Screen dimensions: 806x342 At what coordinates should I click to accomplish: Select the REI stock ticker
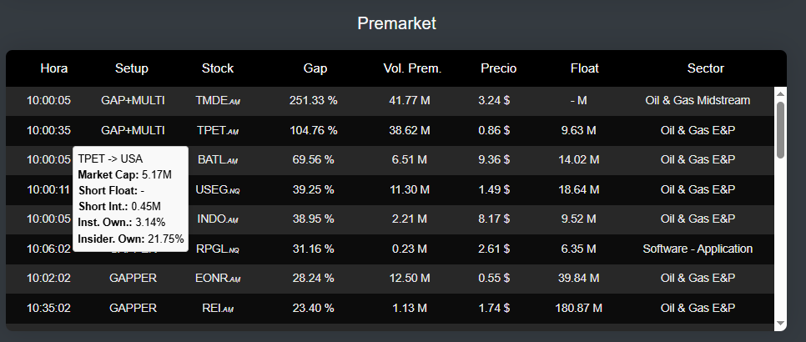(218, 308)
